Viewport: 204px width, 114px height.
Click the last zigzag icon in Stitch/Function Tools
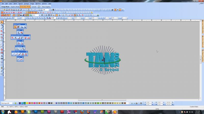[x=29, y=38]
